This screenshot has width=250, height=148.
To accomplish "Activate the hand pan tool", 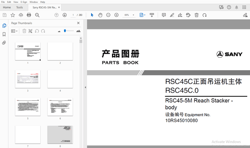I will 100,15.
